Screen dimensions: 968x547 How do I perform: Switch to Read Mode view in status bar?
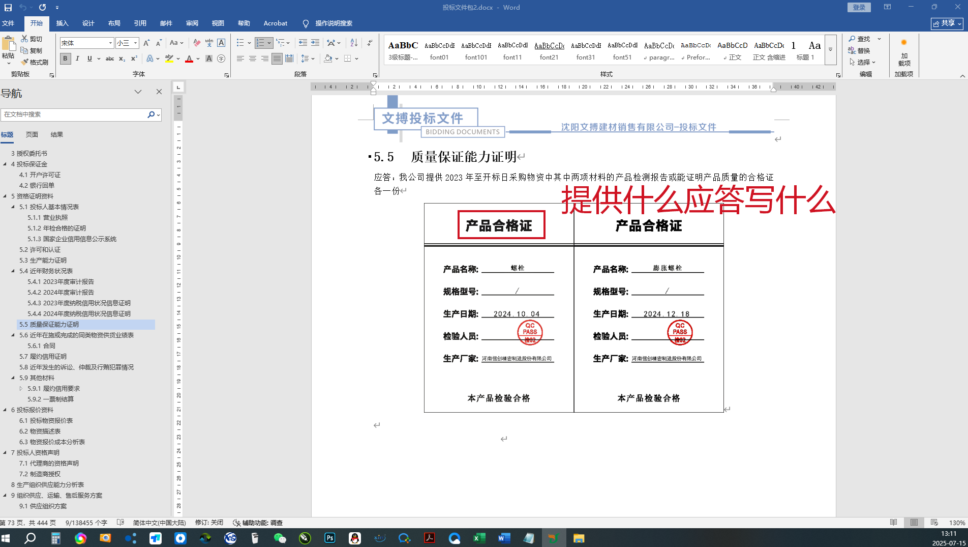click(x=893, y=523)
